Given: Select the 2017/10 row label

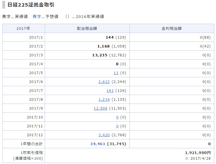Looking at the screenshot, I should click(x=35, y=117).
